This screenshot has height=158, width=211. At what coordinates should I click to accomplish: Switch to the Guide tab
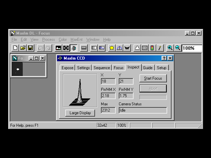[148, 68]
